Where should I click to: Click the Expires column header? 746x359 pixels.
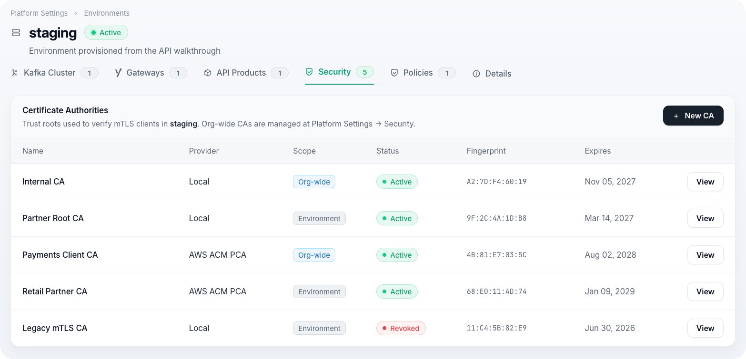tap(598, 151)
